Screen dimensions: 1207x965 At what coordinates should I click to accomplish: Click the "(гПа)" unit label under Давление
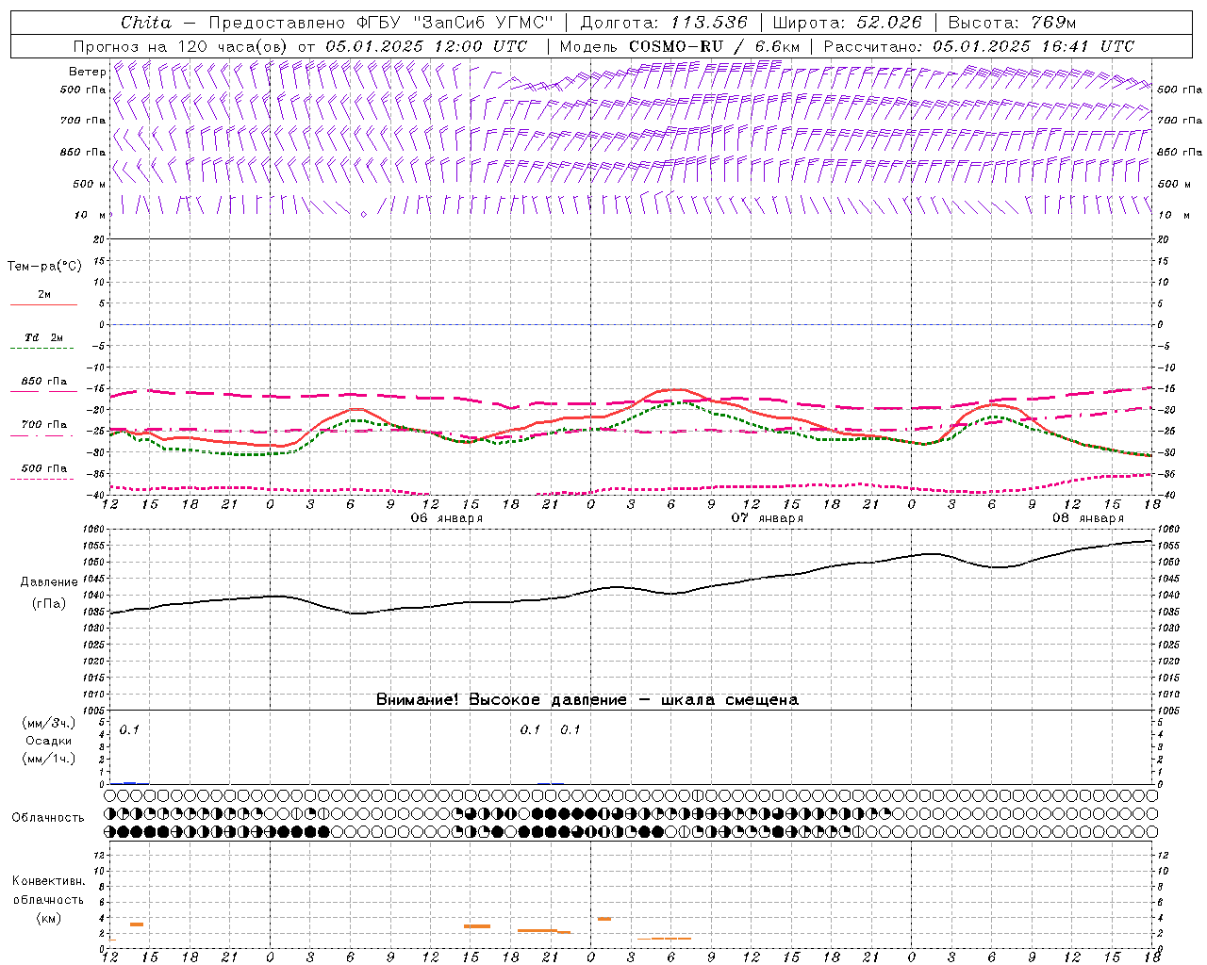click(x=49, y=604)
